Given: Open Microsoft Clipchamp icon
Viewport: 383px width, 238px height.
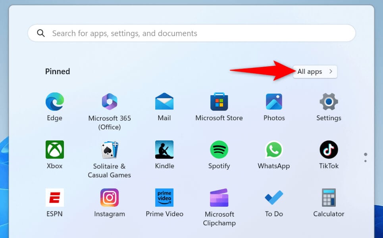Looking at the screenshot, I should pyautogui.click(x=219, y=198).
